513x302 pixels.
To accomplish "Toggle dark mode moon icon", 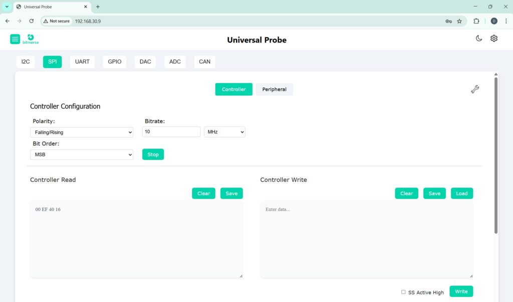I will pos(479,38).
